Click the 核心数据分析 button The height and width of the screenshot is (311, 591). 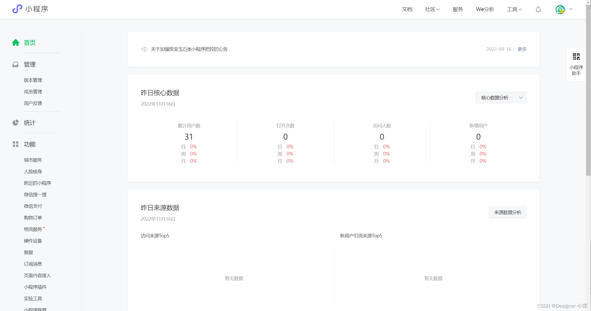(x=495, y=98)
